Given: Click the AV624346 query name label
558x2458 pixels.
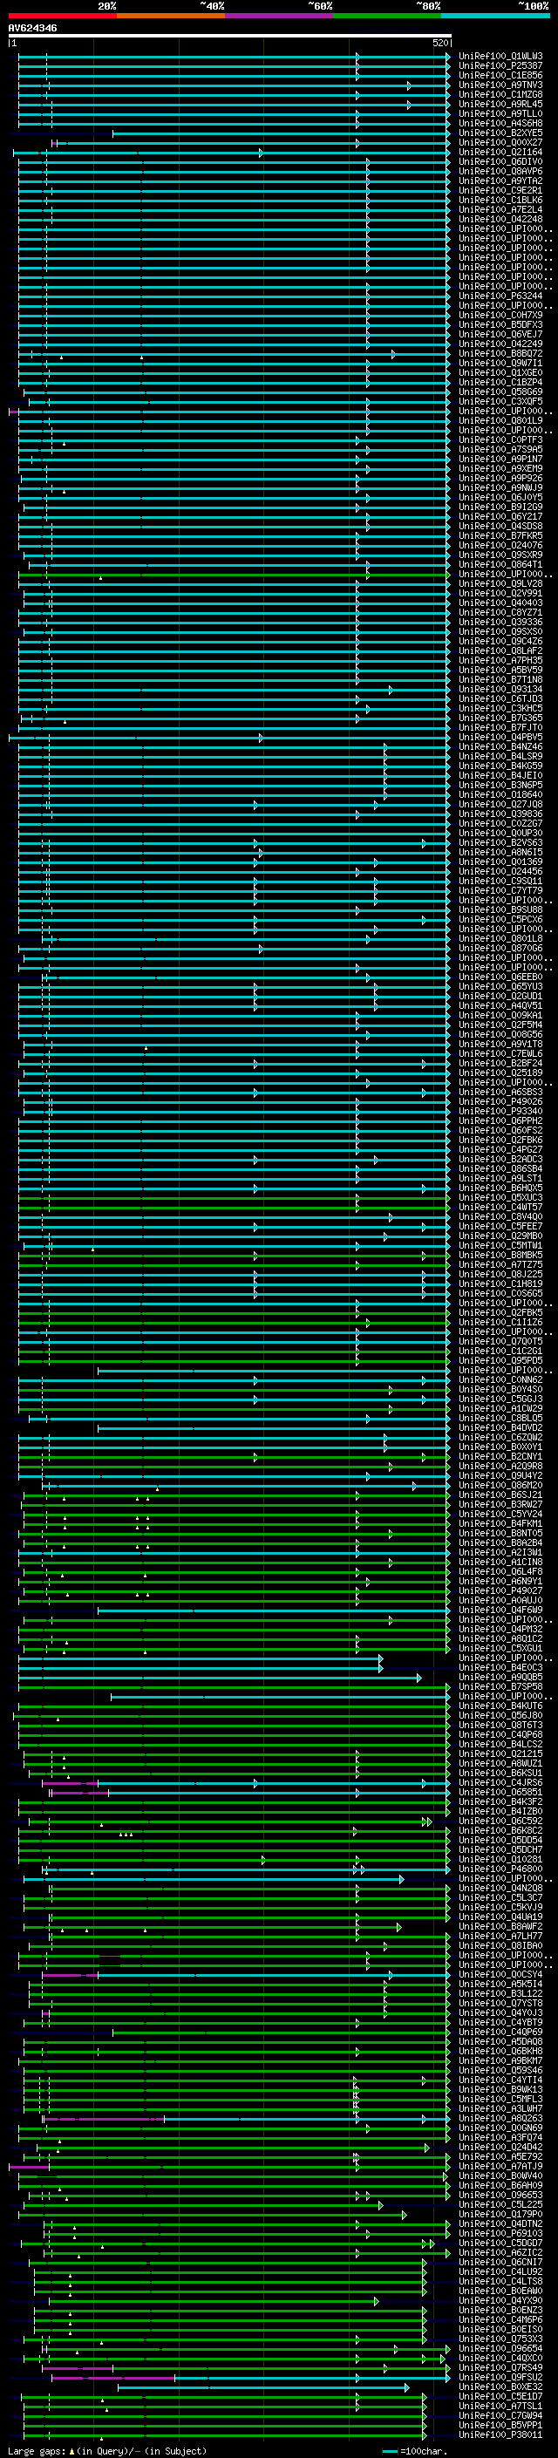Looking at the screenshot, I should (32, 28).
